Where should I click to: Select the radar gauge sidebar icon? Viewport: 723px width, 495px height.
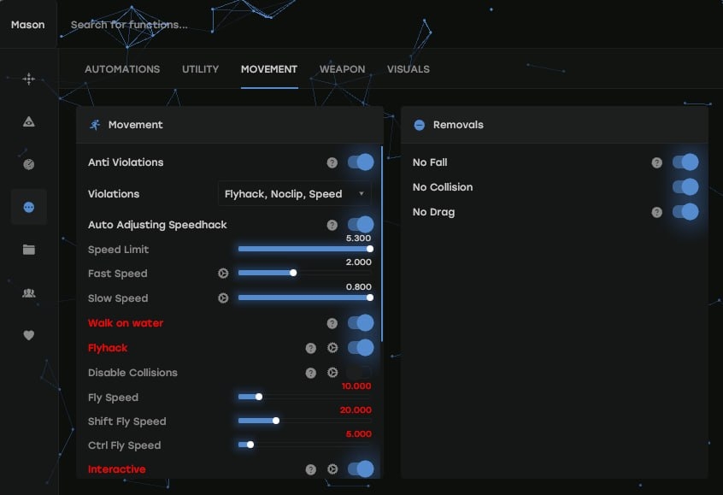[28, 164]
